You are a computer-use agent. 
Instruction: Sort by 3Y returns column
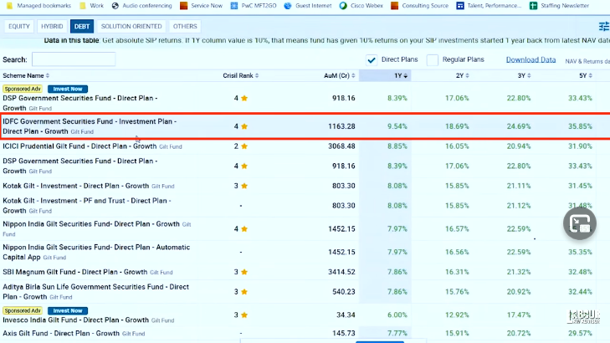click(524, 75)
